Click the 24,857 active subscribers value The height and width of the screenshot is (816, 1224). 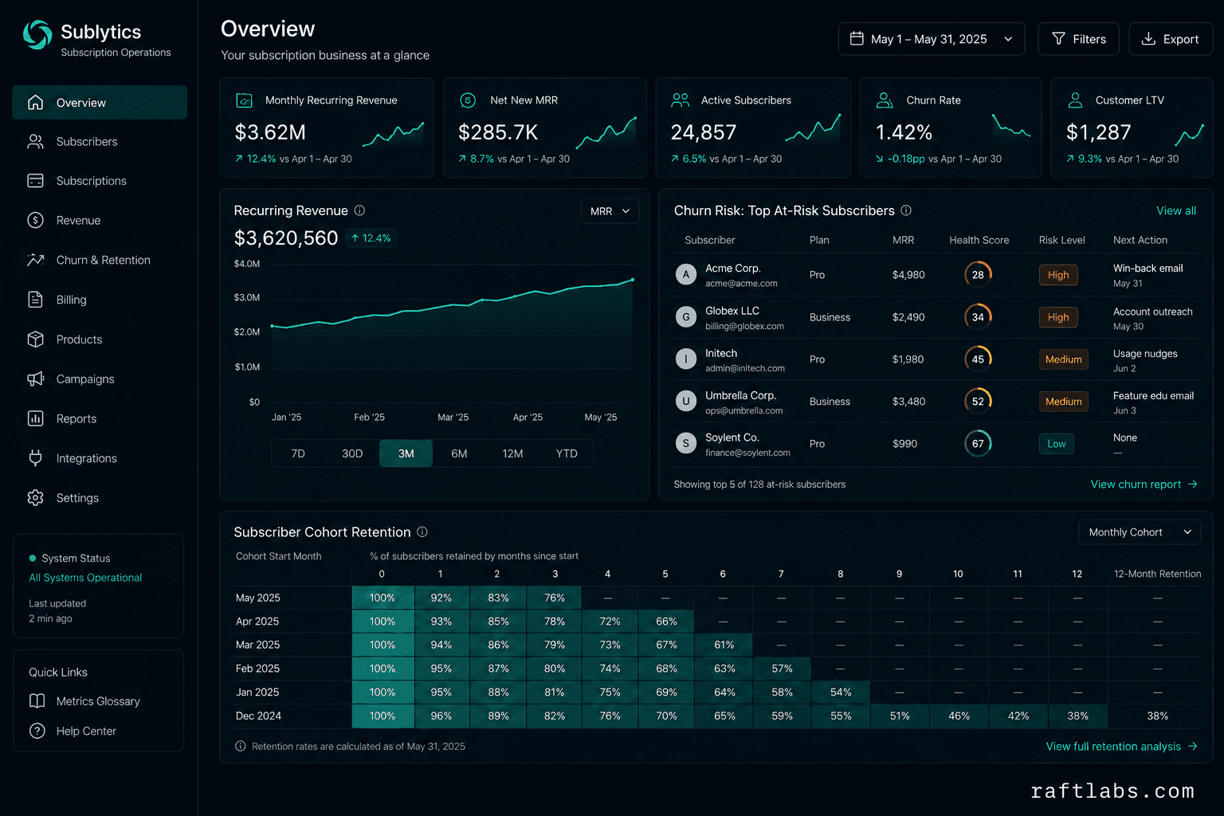click(704, 132)
